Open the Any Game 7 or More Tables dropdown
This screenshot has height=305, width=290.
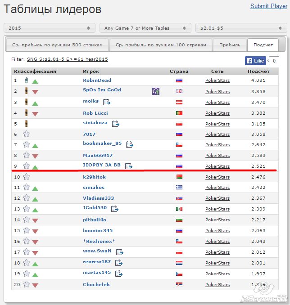click(x=145, y=28)
